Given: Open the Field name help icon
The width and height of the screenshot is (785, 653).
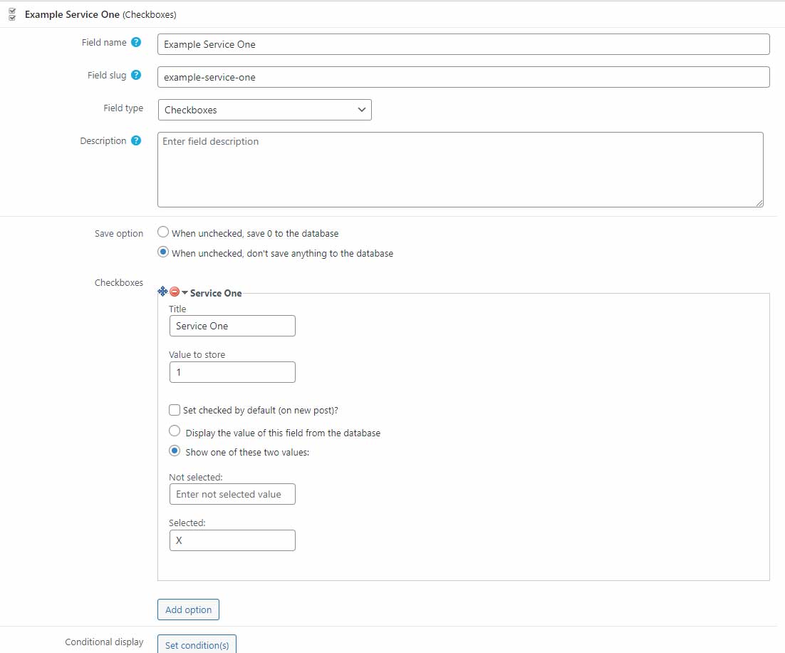Looking at the screenshot, I should (136, 42).
